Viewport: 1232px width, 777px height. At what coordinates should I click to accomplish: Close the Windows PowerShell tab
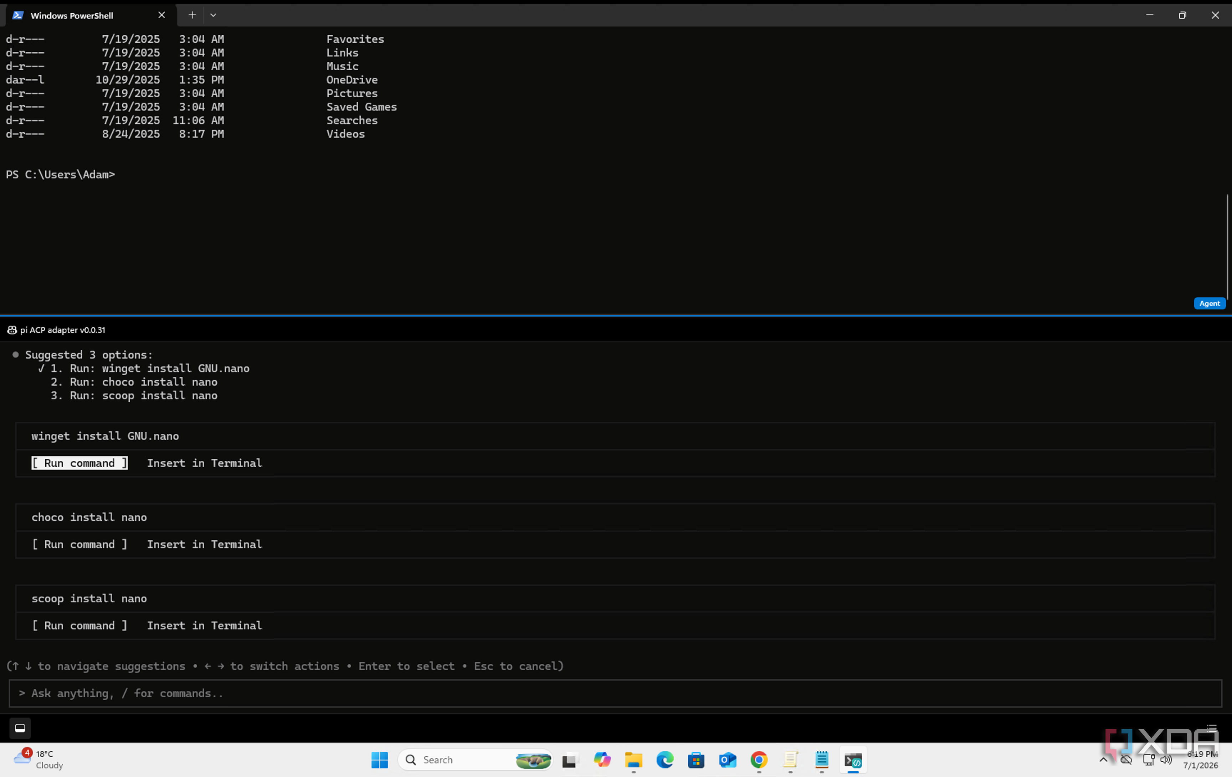162,15
